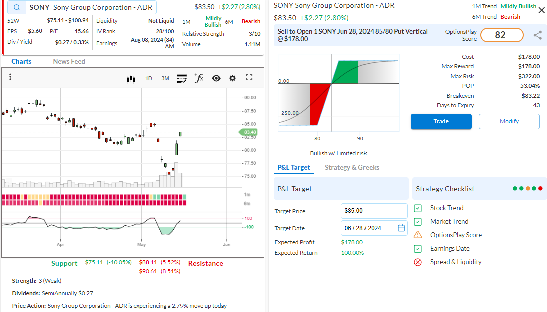547x312 pixels.
Task: Click the Strategy Checklist status dots
Action: (528, 189)
